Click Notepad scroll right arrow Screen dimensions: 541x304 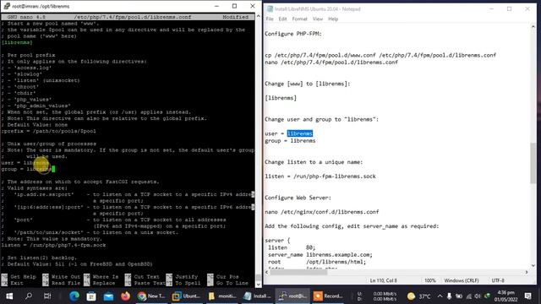pos(527,272)
